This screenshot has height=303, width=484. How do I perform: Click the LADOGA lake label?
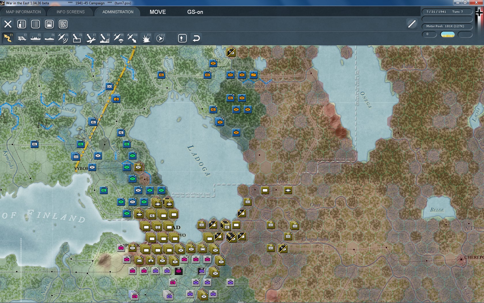[x=199, y=160]
